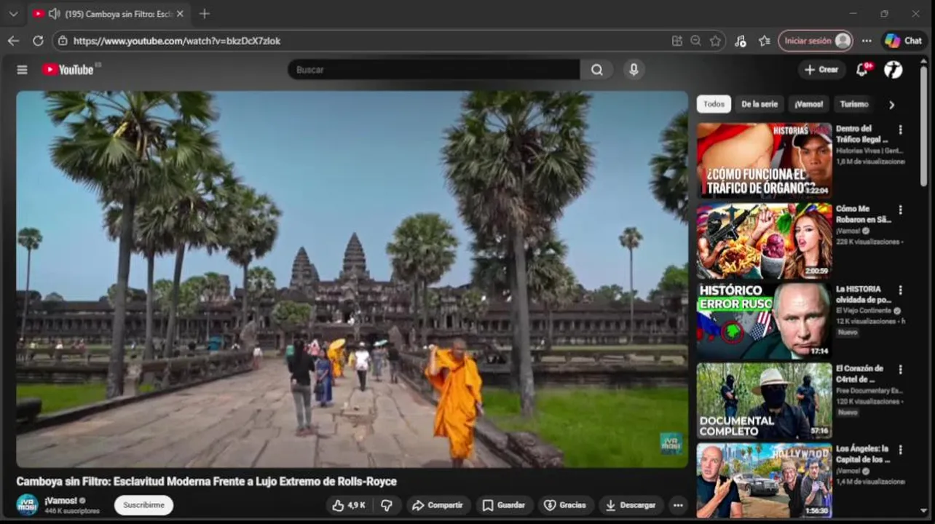Open options for Los Ángeles la Capital video

pyautogui.click(x=900, y=450)
